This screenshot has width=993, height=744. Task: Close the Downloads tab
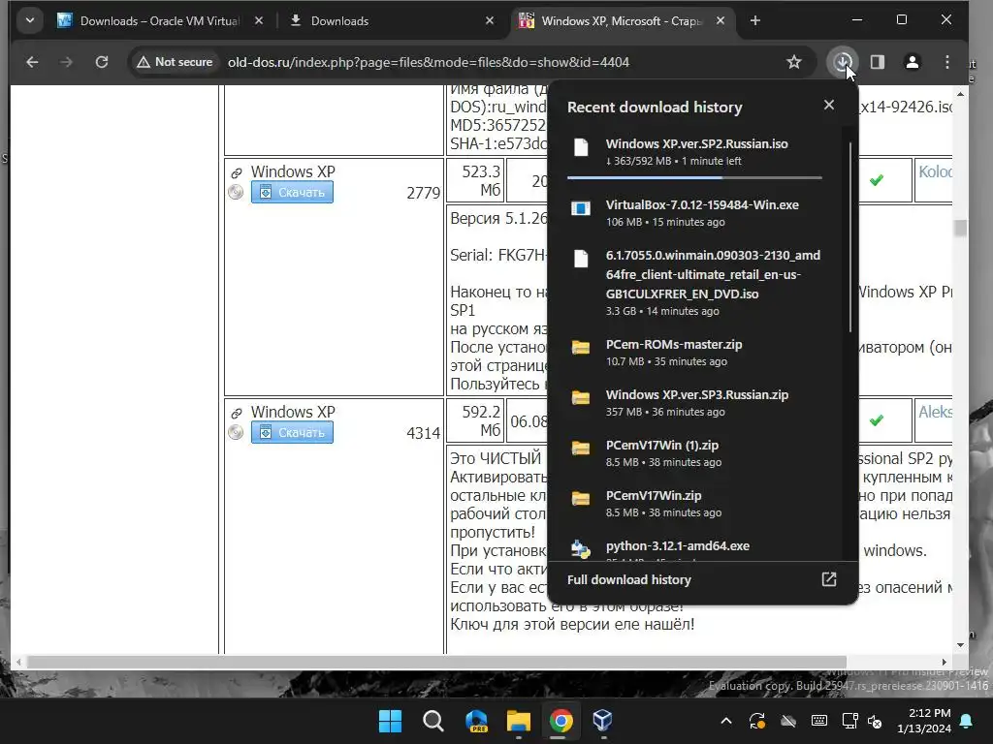tap(490, 21)
